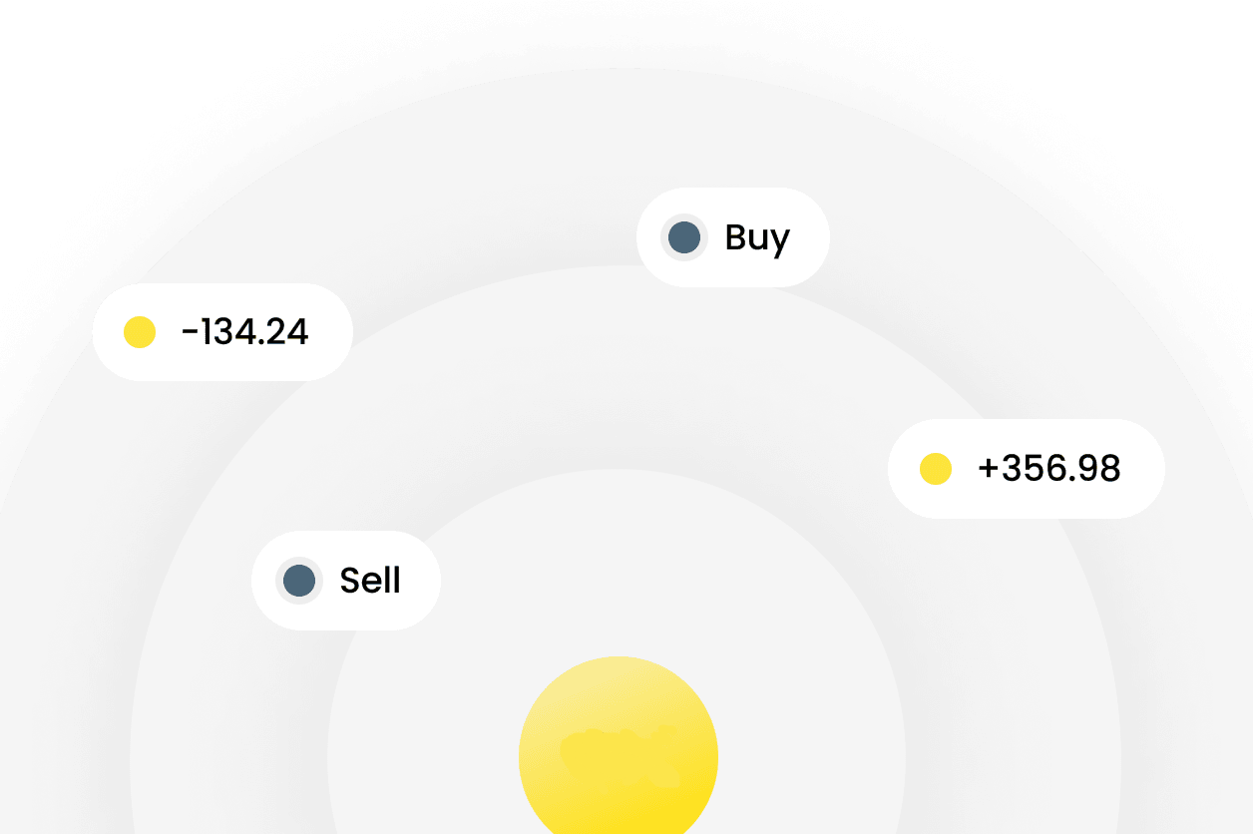
Task: Click the word Sell
Action: (370, 581)
